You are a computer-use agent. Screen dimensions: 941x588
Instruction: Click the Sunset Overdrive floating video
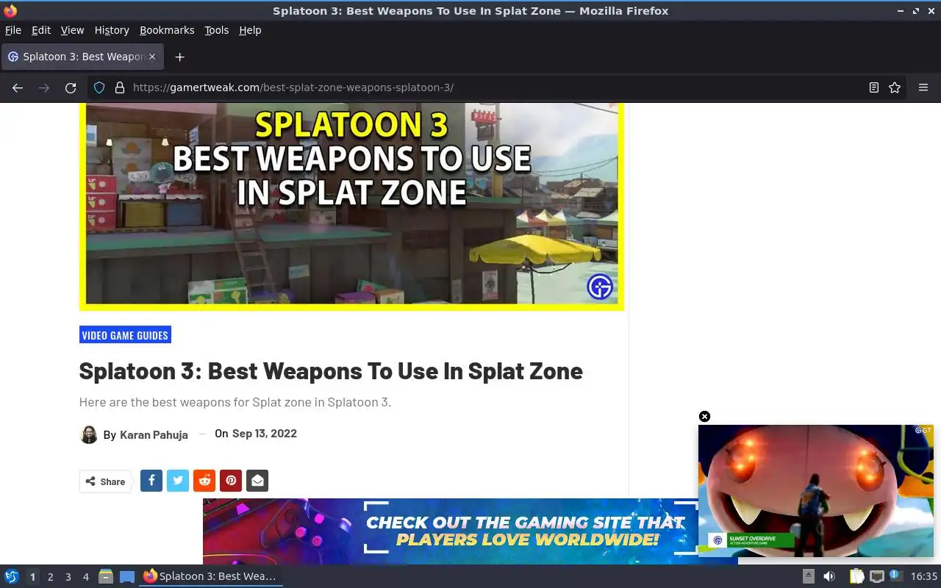point(816,490)
